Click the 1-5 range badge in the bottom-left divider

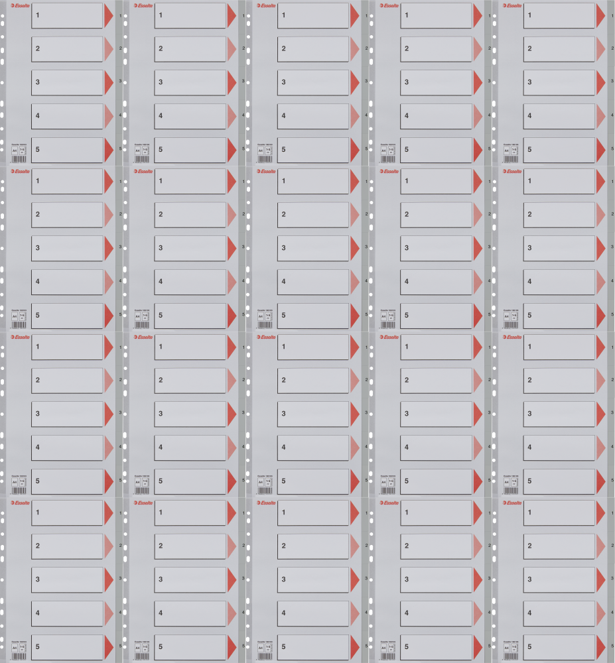pos(22,648)
